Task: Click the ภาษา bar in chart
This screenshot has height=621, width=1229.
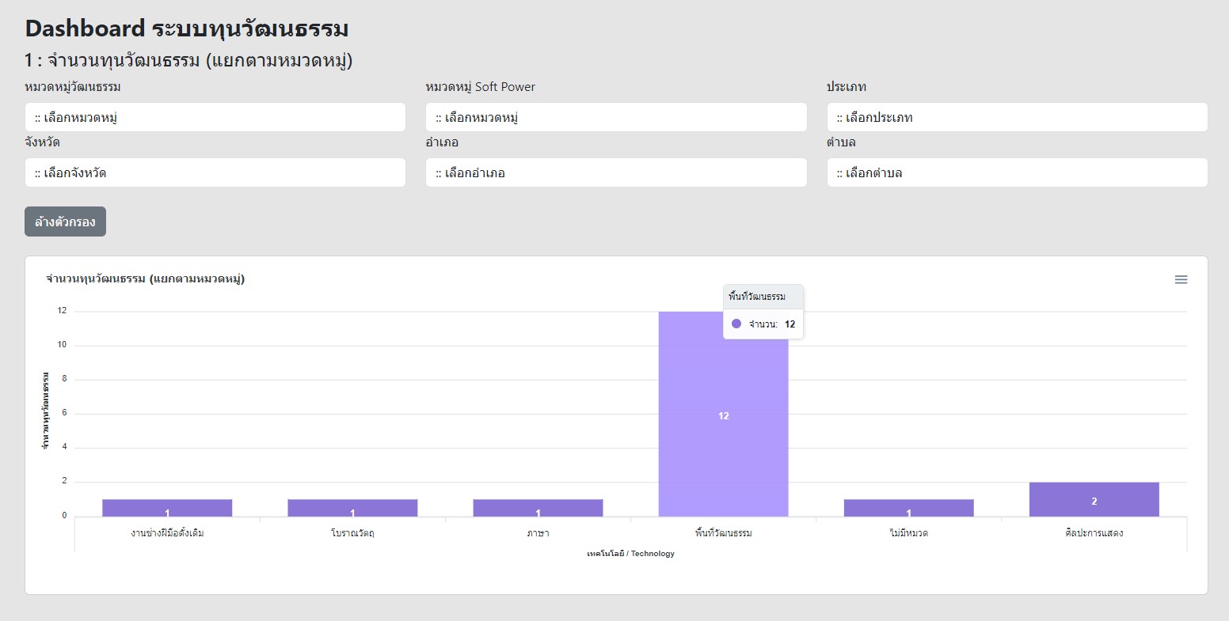Action: (538, 508)
